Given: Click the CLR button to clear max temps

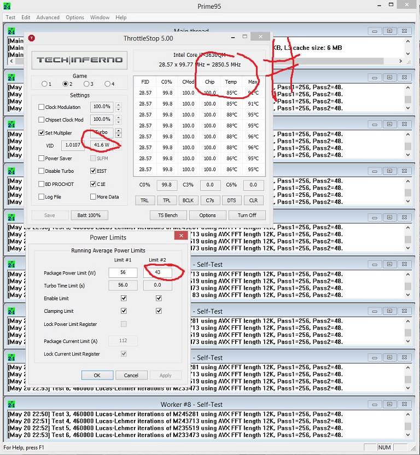Looking at the screenshot, I should point(253,201).
